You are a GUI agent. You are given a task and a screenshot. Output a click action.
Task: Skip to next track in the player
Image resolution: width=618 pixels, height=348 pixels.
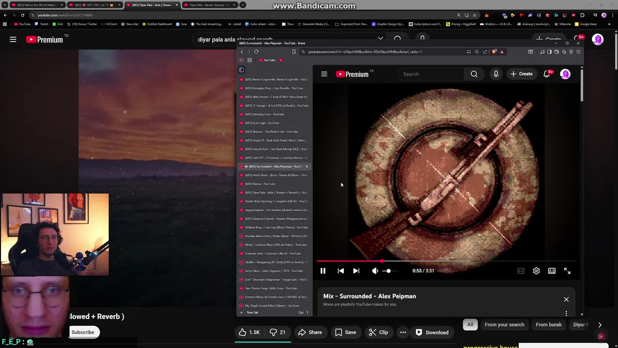coord(356,271)
